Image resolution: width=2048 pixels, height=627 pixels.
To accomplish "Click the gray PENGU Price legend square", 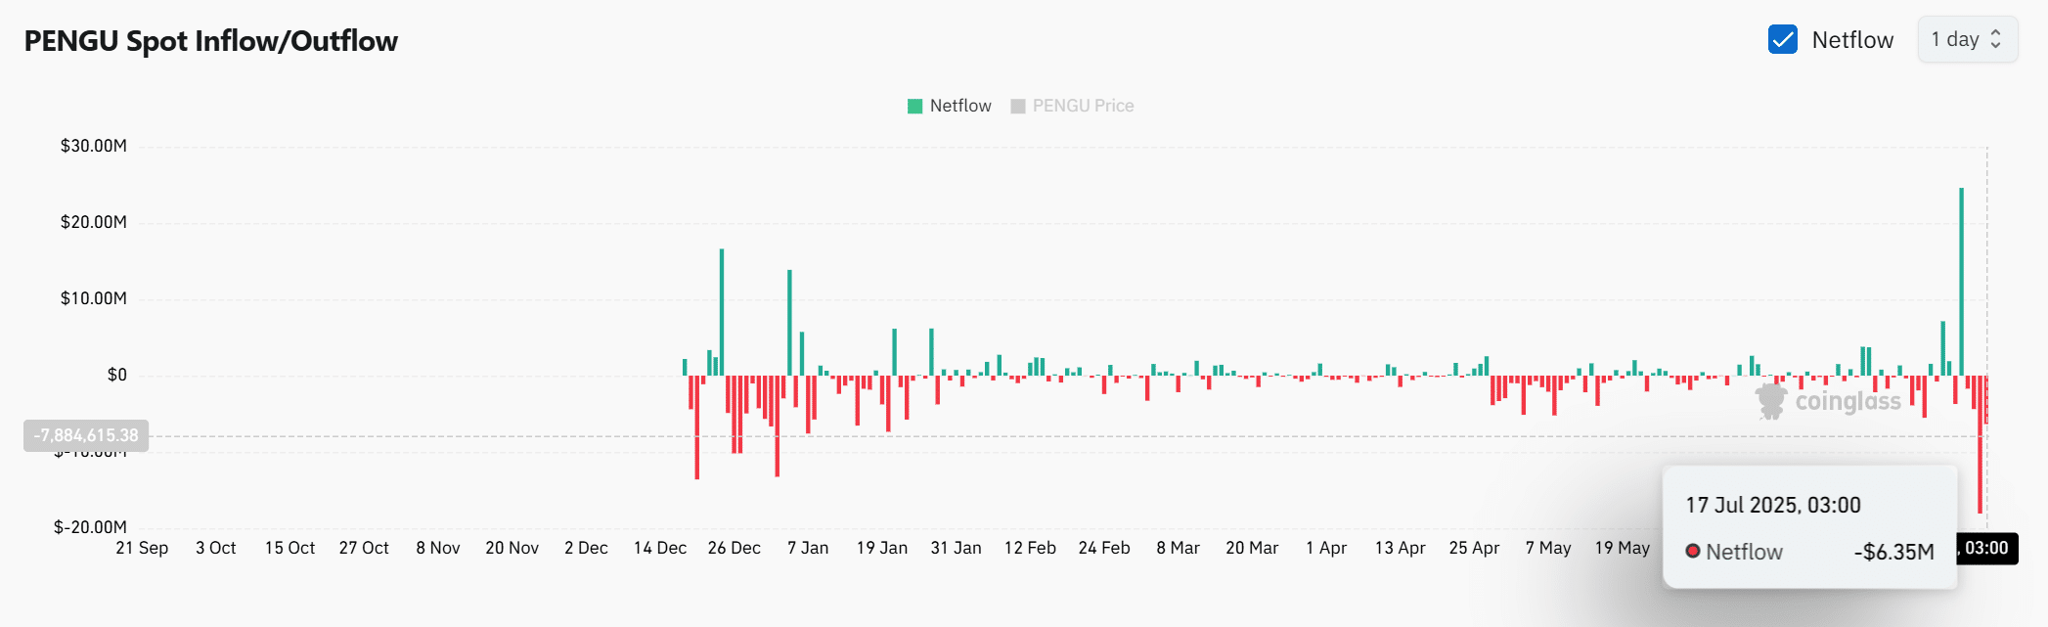I will [1018, 107].
